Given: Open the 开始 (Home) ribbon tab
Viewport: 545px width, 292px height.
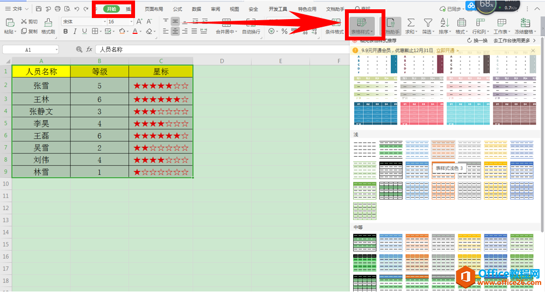Looking at the screenshot, I should pyautogui.click(x=111, y=9).
